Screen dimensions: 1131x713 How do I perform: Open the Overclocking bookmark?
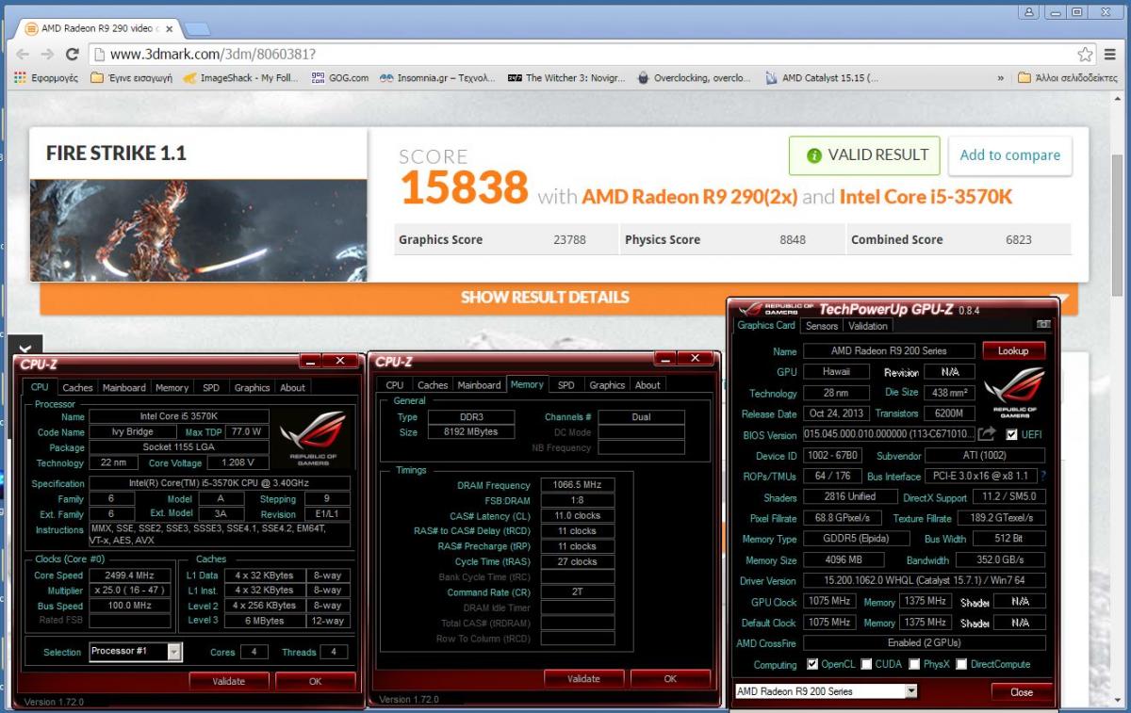click(x=694, y=78)
